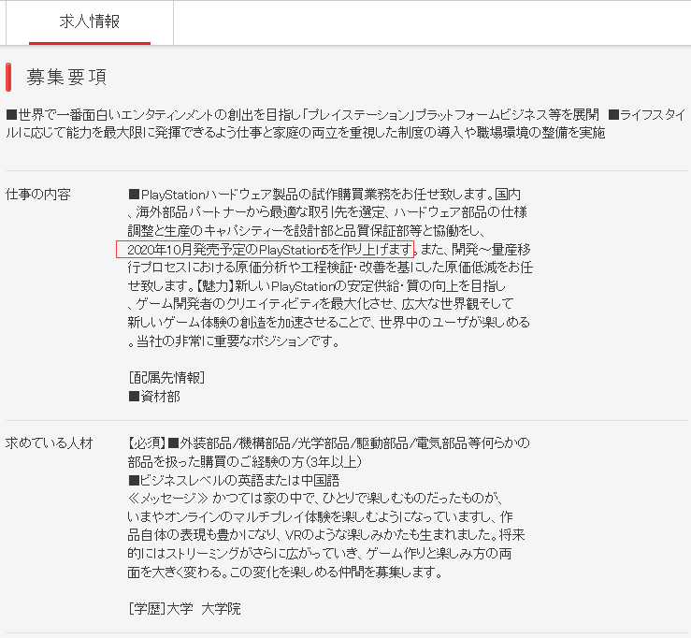Click the 購買のご経験の方(3年以上) line
The image size is (691, 638).
pos(245,461)
